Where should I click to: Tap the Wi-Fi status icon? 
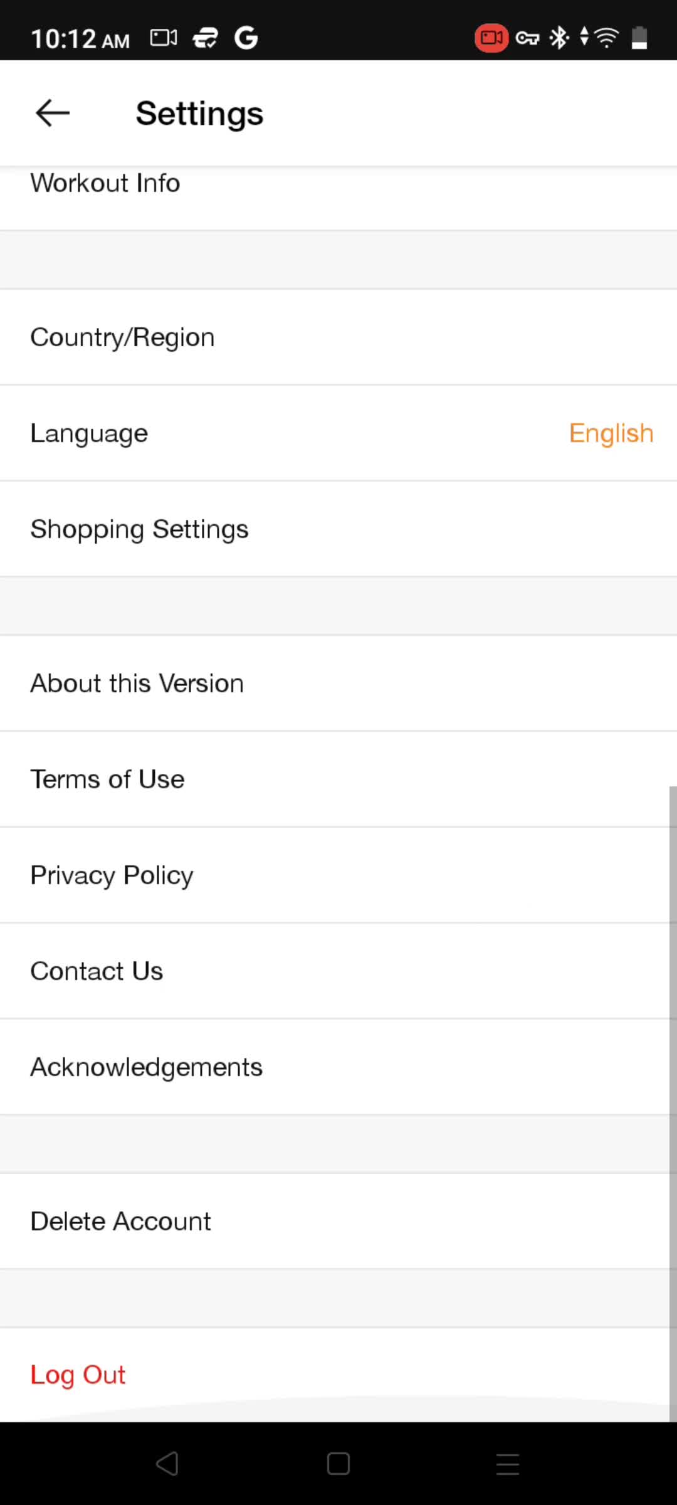(x=606, y=38)
